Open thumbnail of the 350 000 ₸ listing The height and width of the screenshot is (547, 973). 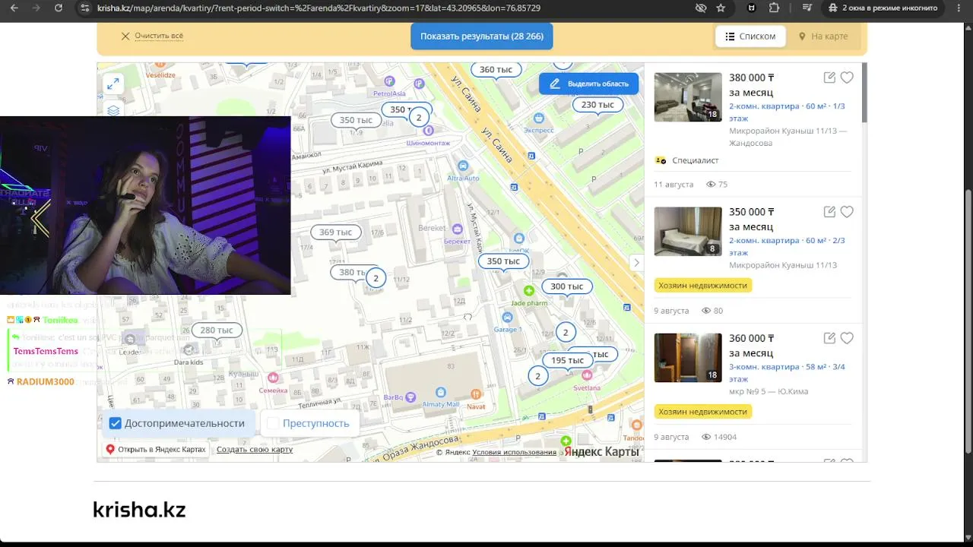click(x=688, y=232)
